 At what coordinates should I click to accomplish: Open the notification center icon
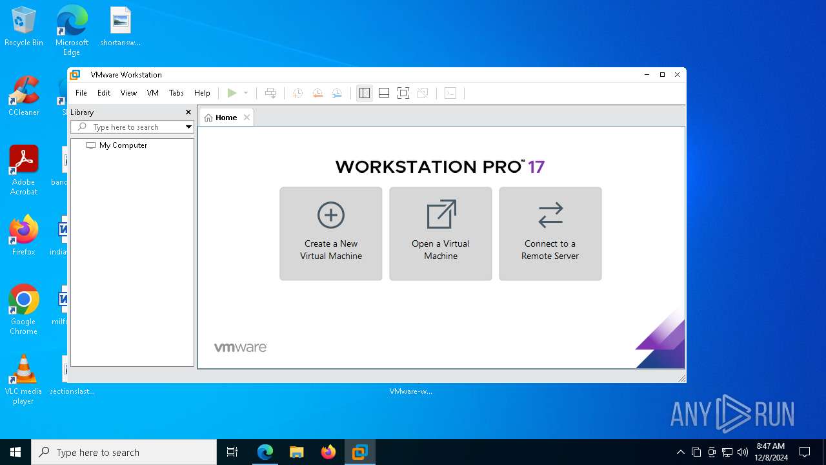click(805, 452)
